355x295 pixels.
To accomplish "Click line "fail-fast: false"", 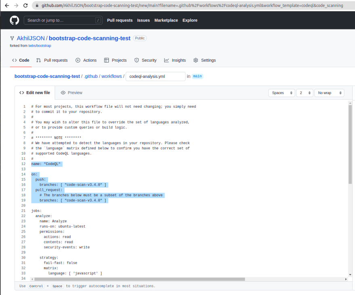I will click(x=61, y=263).
